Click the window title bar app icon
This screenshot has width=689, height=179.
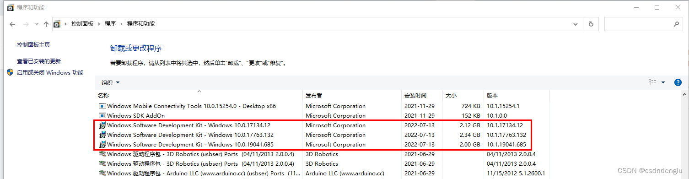pos(11,8)
